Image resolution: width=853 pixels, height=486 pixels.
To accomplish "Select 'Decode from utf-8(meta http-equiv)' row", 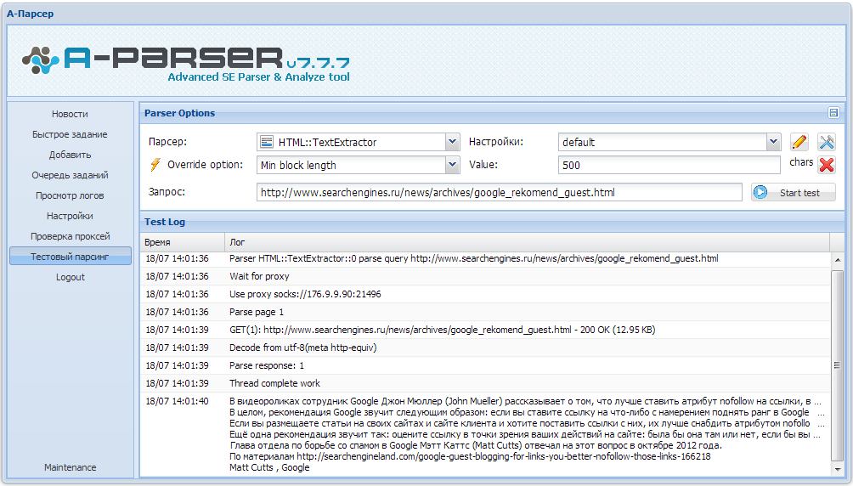I will 485,348.
